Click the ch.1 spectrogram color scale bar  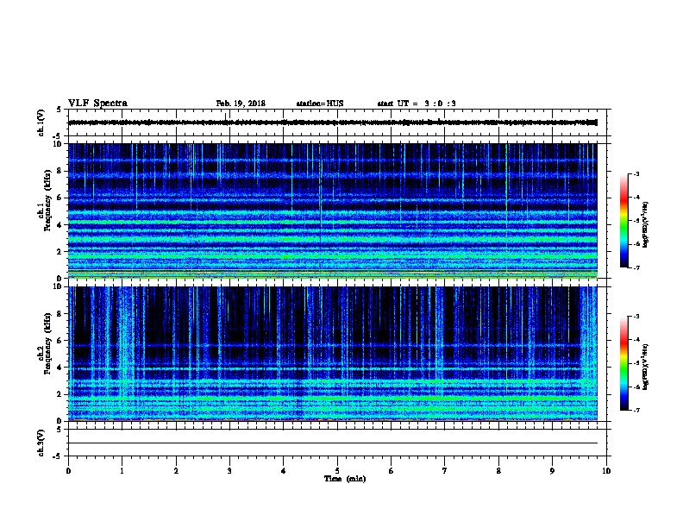(x=623, y=221)
